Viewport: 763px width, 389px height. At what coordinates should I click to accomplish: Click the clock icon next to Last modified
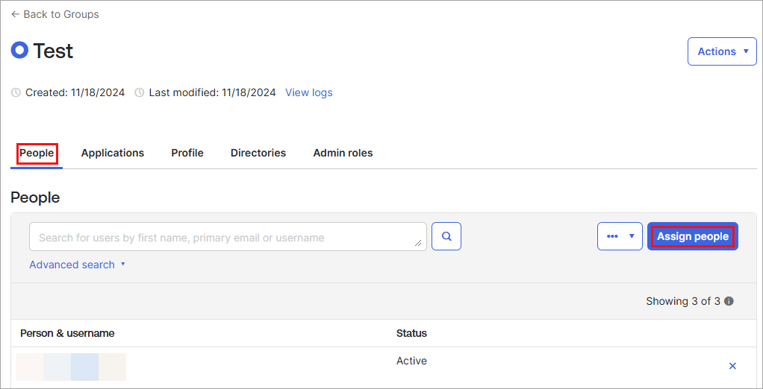(x=140, y=93)
